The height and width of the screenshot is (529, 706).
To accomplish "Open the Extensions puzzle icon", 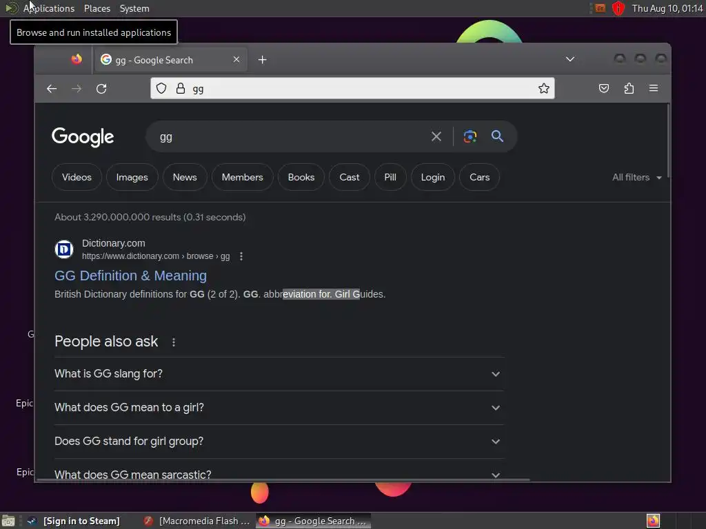I will (x=629, y=89).
